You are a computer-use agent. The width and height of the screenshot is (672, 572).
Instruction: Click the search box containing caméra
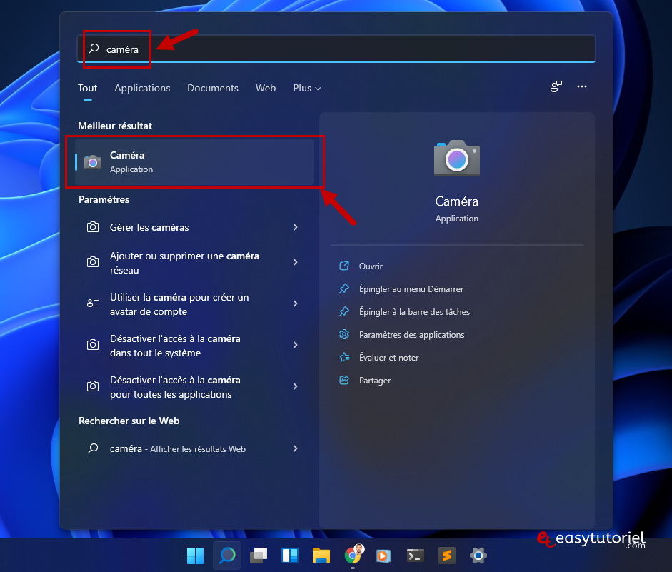pos(336,49)
